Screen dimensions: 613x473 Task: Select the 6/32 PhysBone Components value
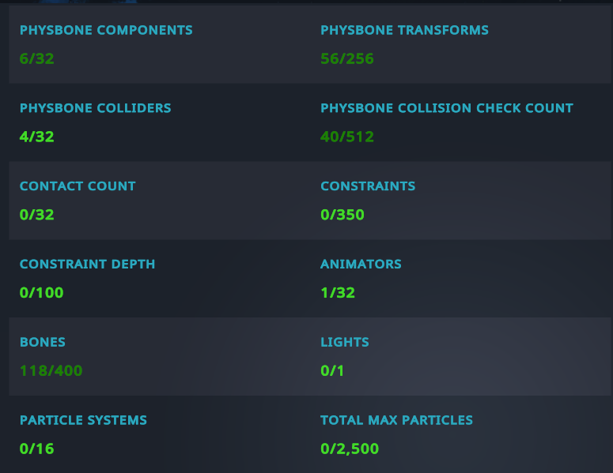pos(36,58)
